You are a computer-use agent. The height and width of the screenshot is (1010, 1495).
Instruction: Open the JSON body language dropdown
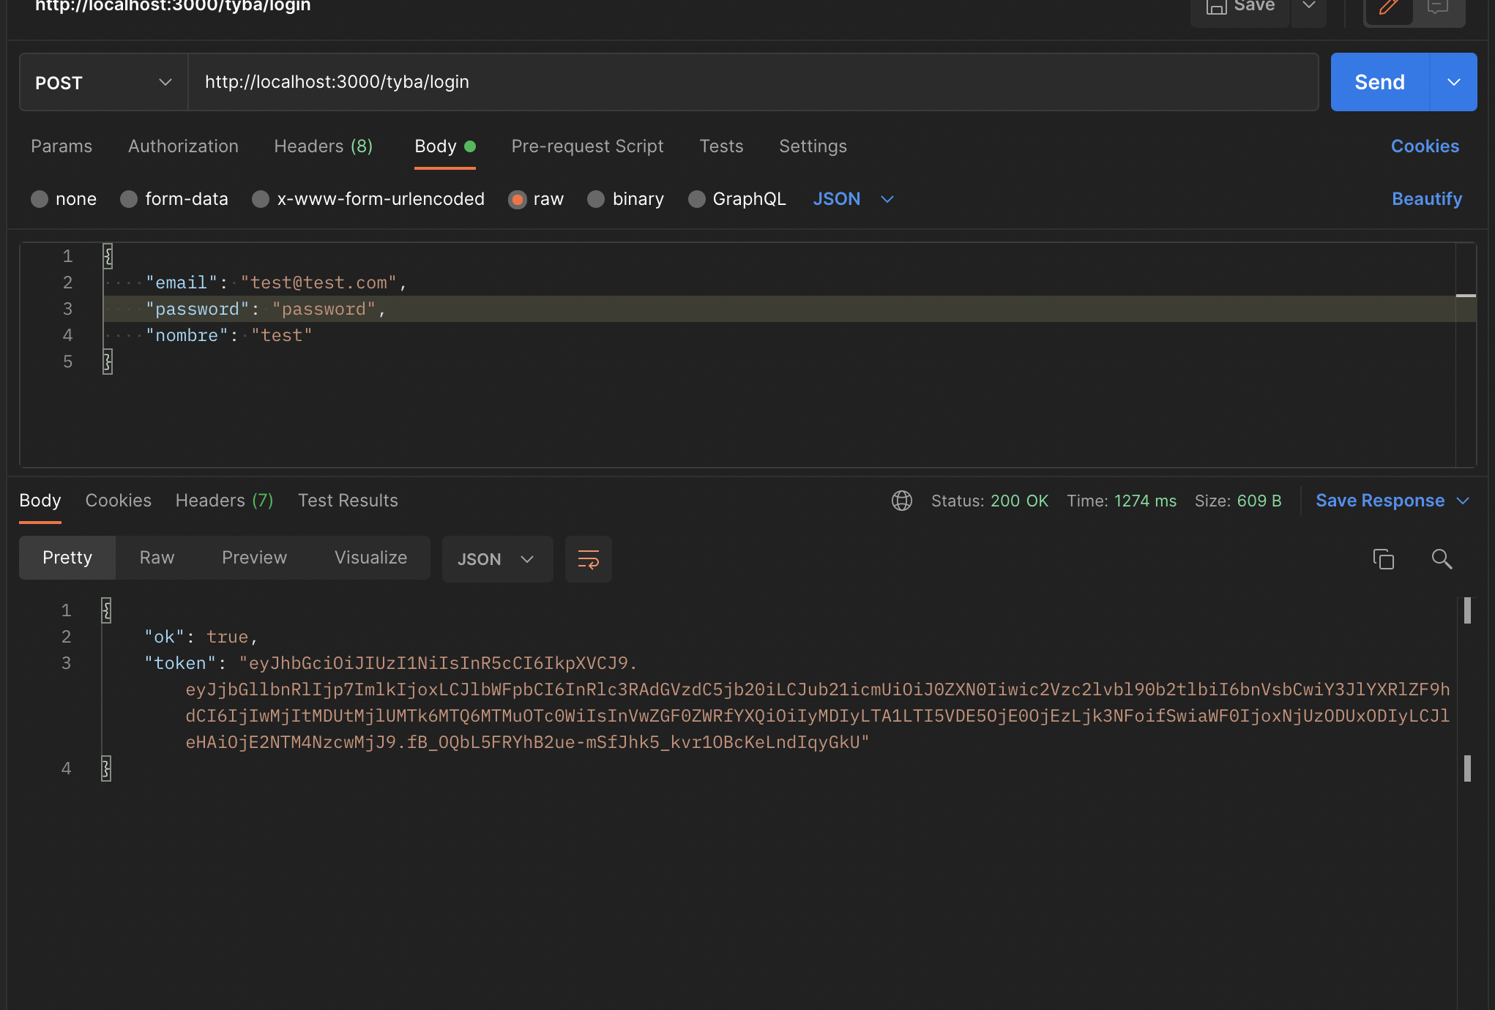pos(853,198)
